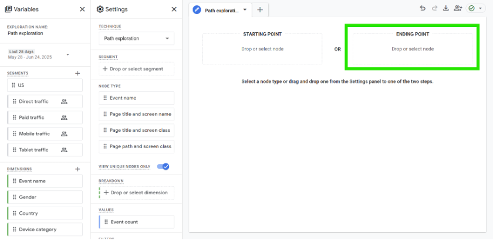Select the Paid traffic segment

pyautogui.click(x=45, y=117)
